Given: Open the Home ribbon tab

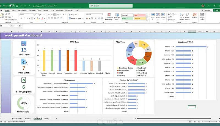Looking at the screenshot, I should [x=7, y=10].
